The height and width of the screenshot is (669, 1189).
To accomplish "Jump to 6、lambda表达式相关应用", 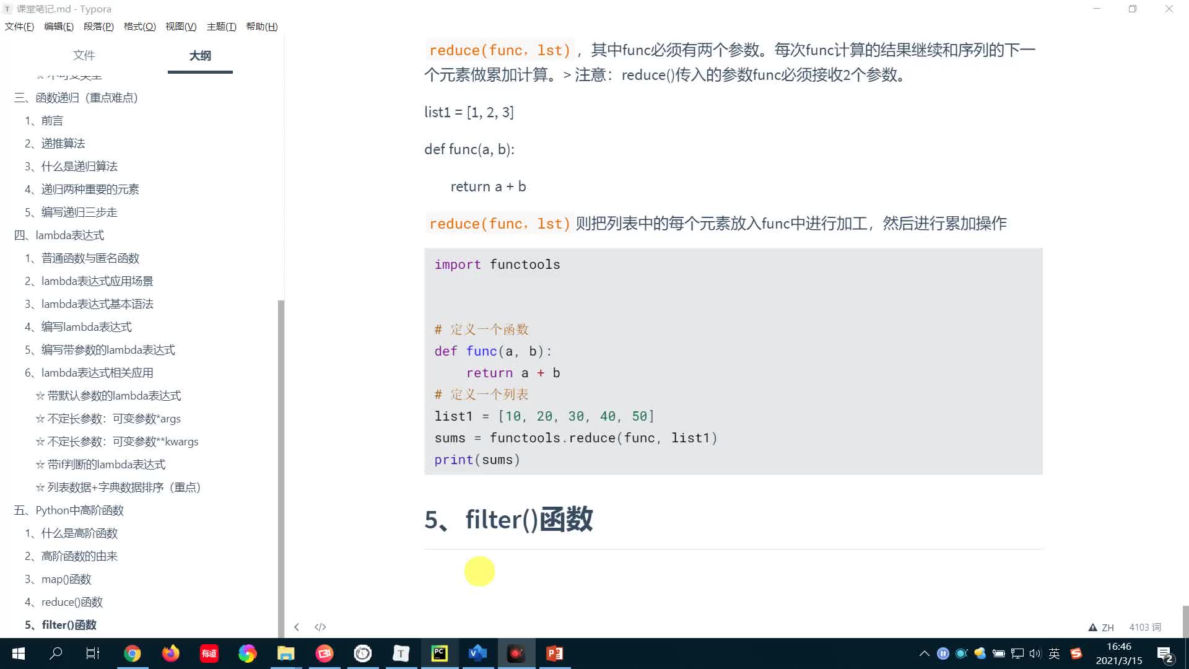I will coord(89,373).
